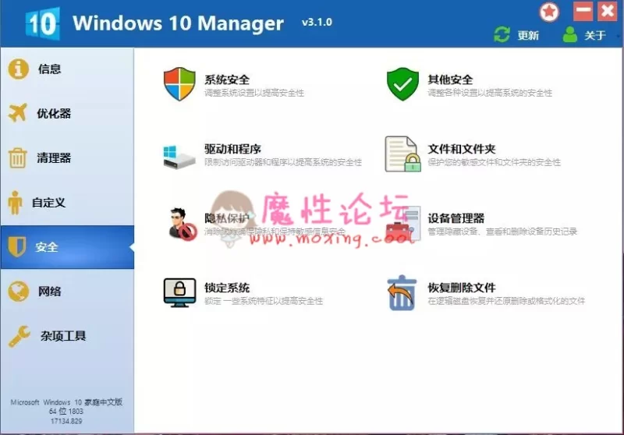Select the highlighted 安全 section

coord(67,247)
